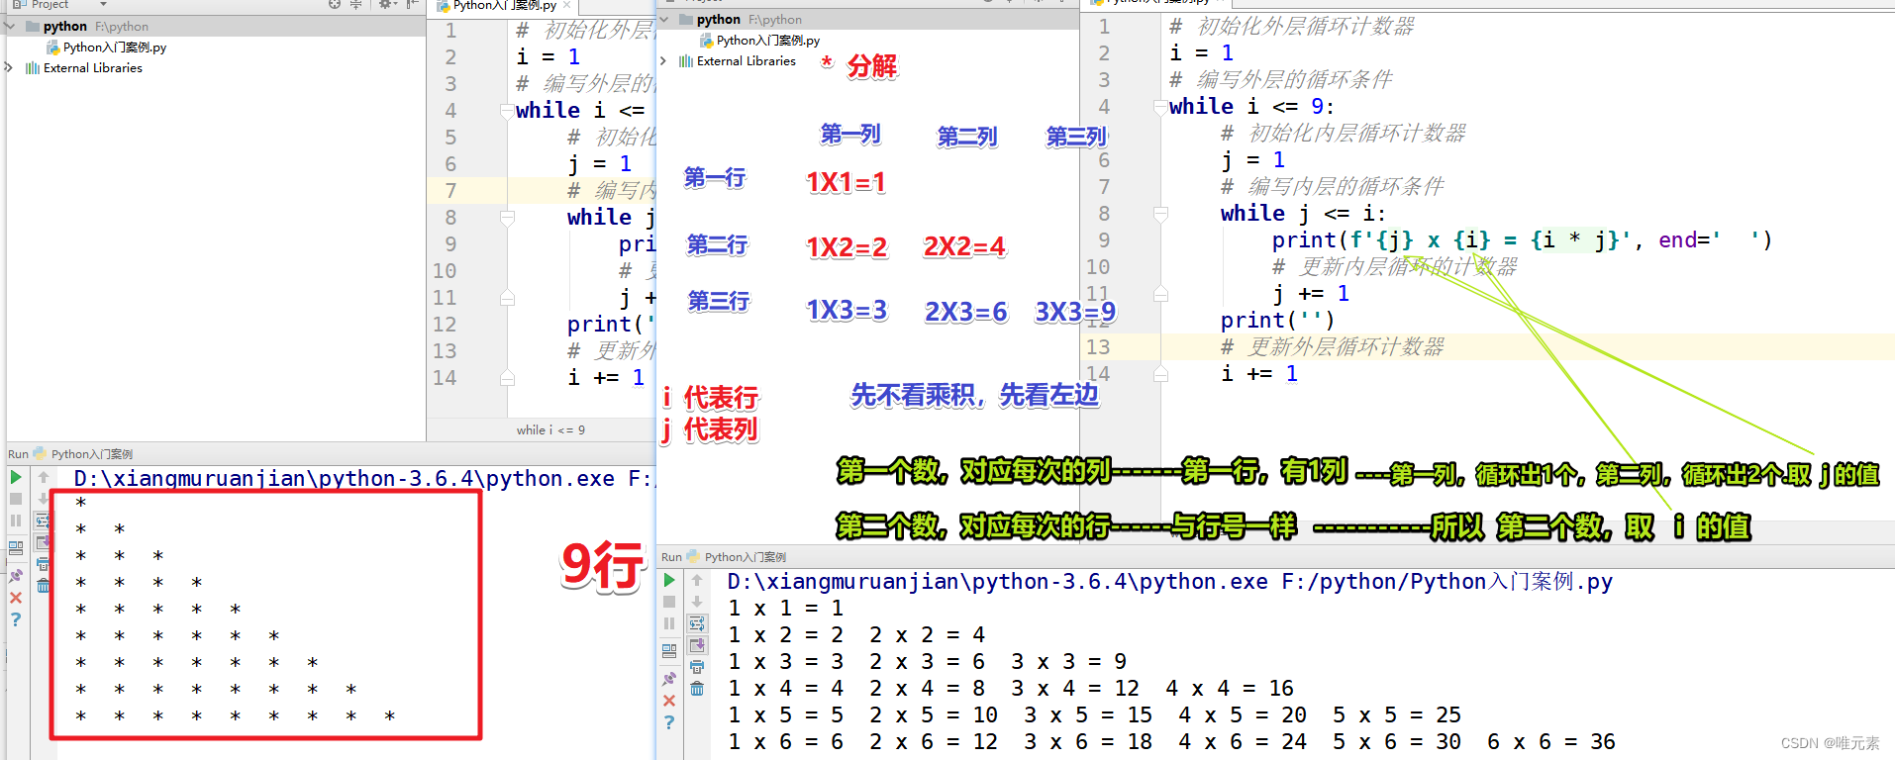Image resolution: width=1895 pixels, height=760 pixels.
Task: Click 'j = 1' line in right editor
Action: (1253, 159)
